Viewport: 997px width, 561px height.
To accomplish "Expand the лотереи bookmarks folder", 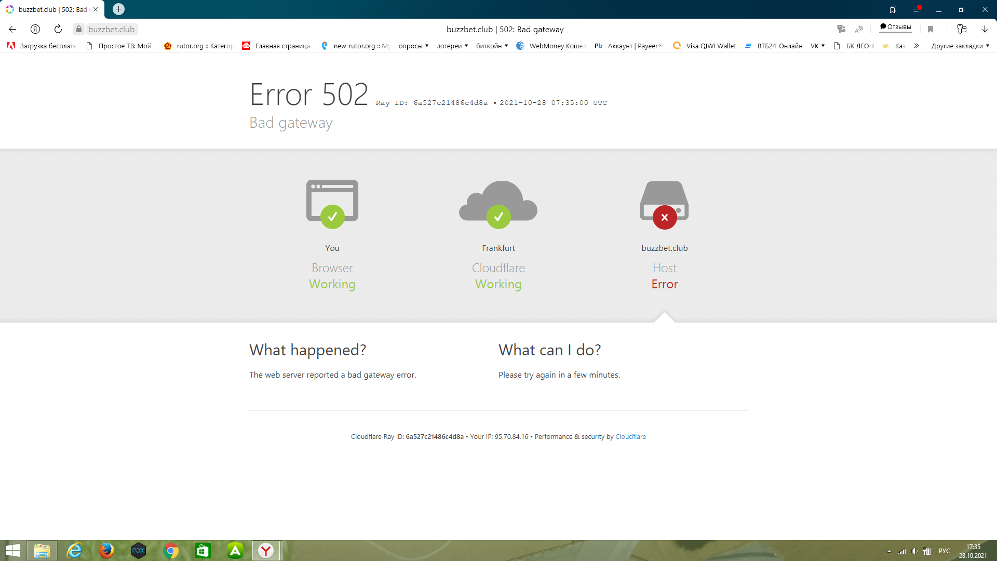I will [x=452, y=46].
